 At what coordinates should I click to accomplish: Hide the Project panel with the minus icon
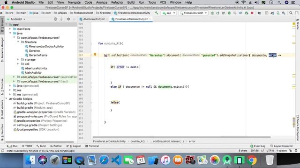click(74, 19)
